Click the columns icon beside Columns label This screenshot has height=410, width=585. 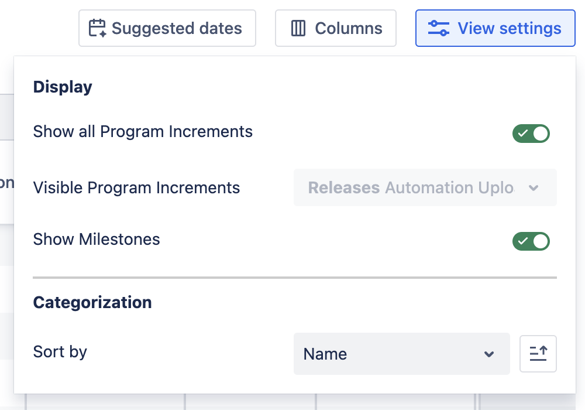pos(298,28)
